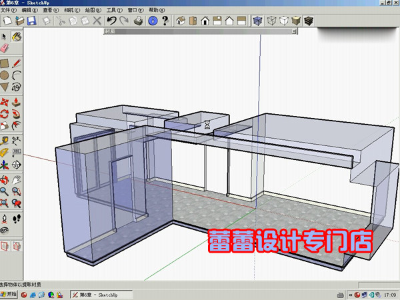Choose the Axes tool
400x300 pixels.
pos(5,165)
